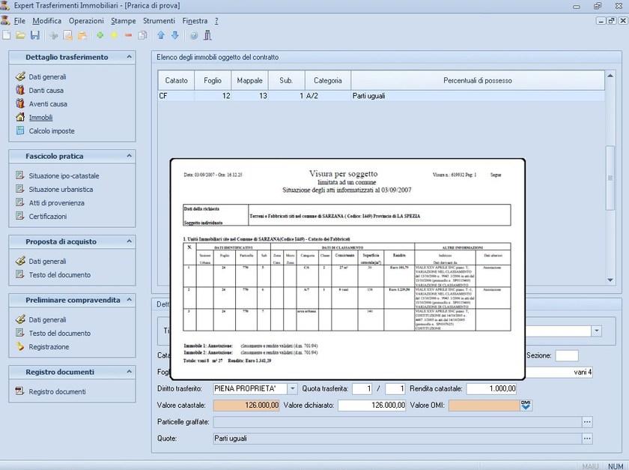Image resolution: width=629 pixels, height=470 pixels.
Task: Open the Calcolo imposte link
Action: 52,131
